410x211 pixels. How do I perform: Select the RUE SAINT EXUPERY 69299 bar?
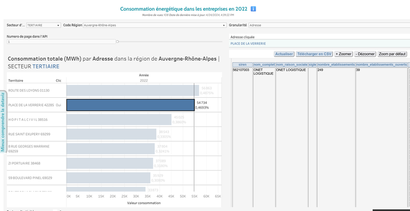click(x=111, y=134)
